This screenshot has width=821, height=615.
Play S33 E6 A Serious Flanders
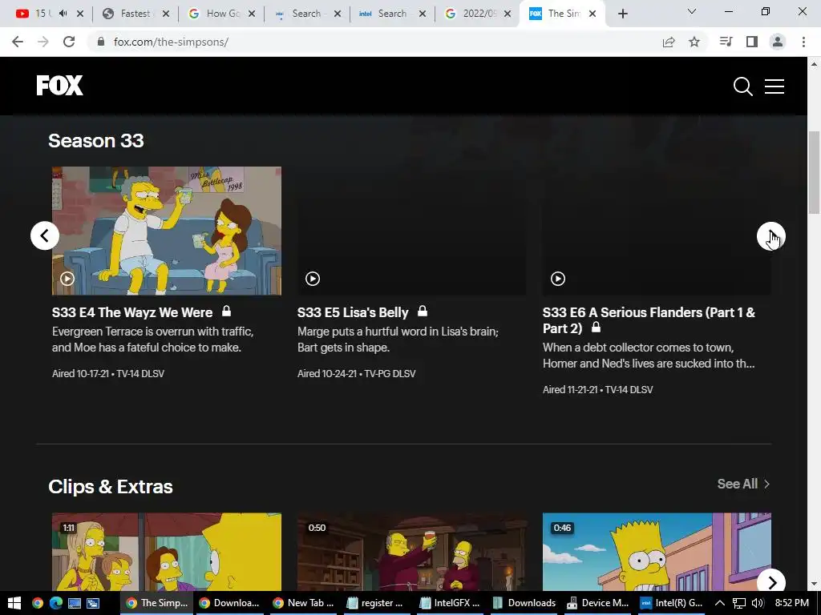coord(558,279)
